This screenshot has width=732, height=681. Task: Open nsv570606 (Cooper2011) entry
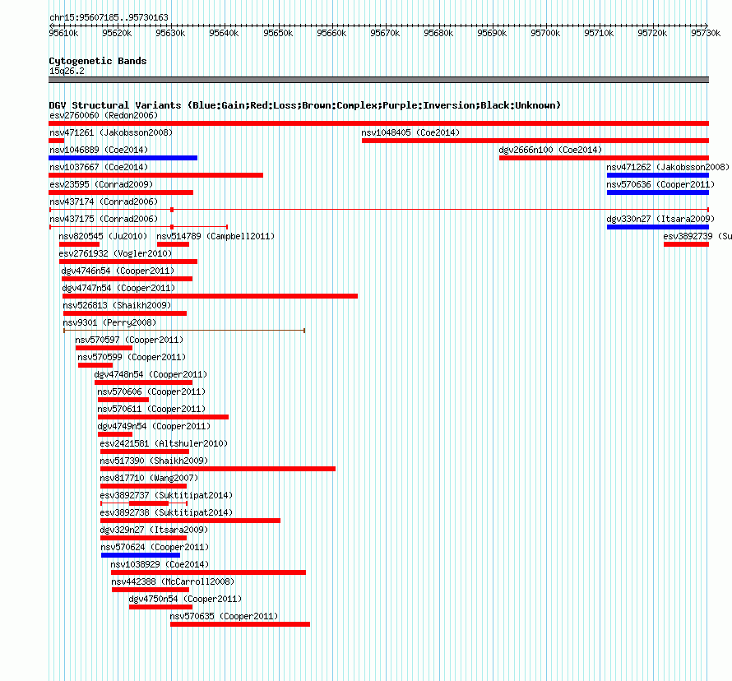(x=151, y=391)
